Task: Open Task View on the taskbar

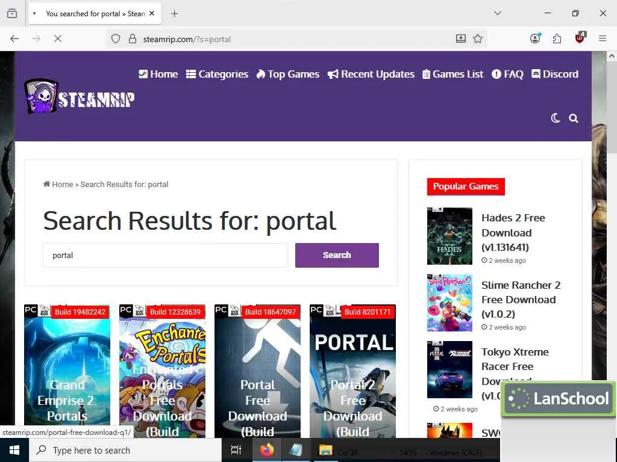Action: point(236,450)
